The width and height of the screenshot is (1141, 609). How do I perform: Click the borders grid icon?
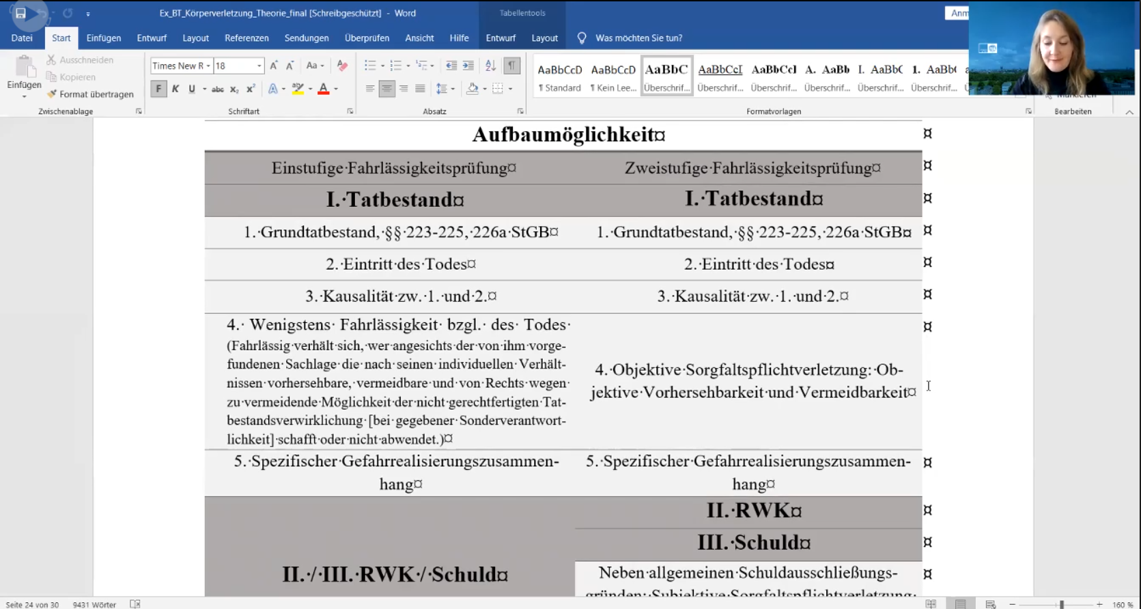[498, 89]
